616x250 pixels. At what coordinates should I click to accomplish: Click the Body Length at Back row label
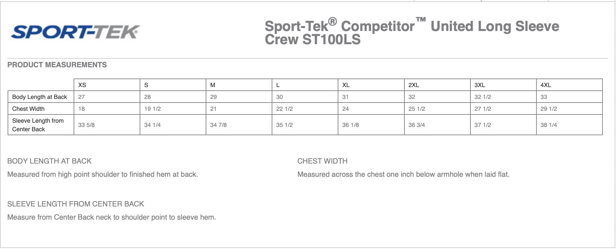40,97
